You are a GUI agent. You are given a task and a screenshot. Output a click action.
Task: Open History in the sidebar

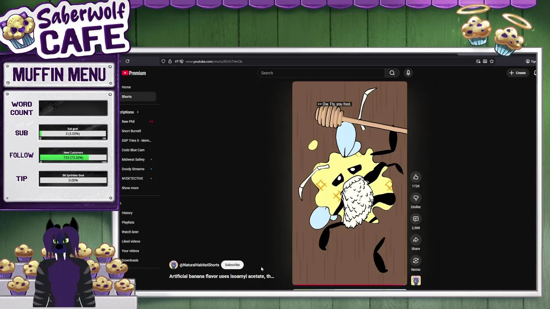coord(127,213)
